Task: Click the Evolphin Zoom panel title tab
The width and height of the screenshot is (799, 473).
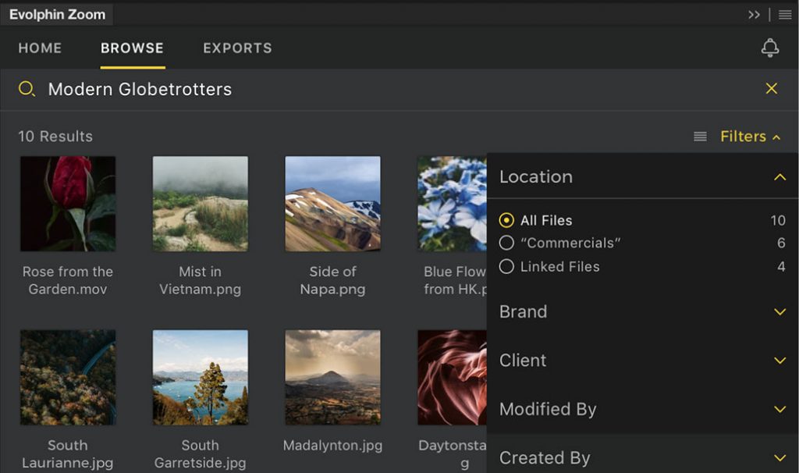Action: pyautogui.click(x=57, y=15)
